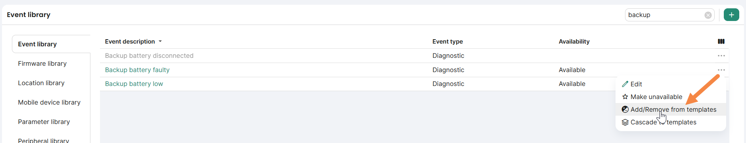Click the layers Cascade to templates icon
The height and width of the screenshot is (143, 746).
click(625, 122)
